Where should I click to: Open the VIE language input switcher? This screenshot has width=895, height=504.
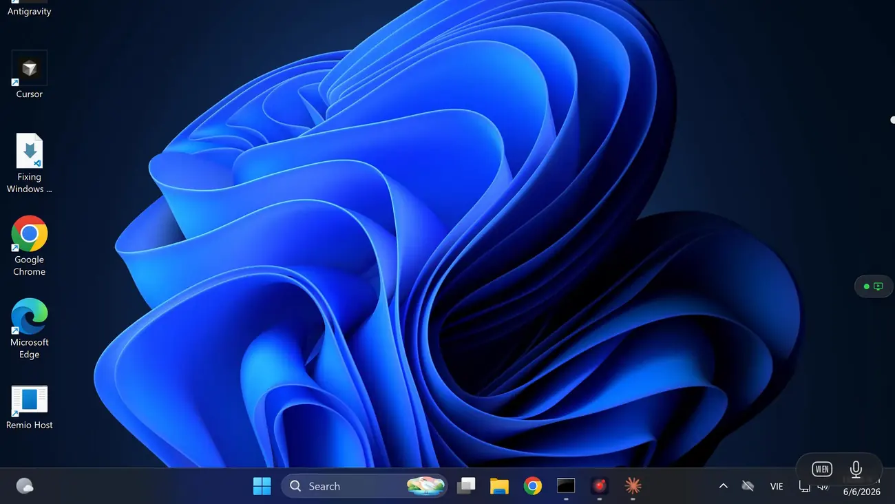[x=777, y=486]
